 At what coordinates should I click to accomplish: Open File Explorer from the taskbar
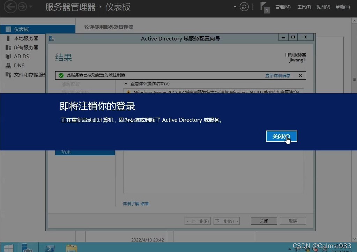[72, 248]
